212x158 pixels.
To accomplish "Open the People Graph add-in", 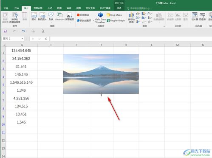I will [x=116, y=20].
